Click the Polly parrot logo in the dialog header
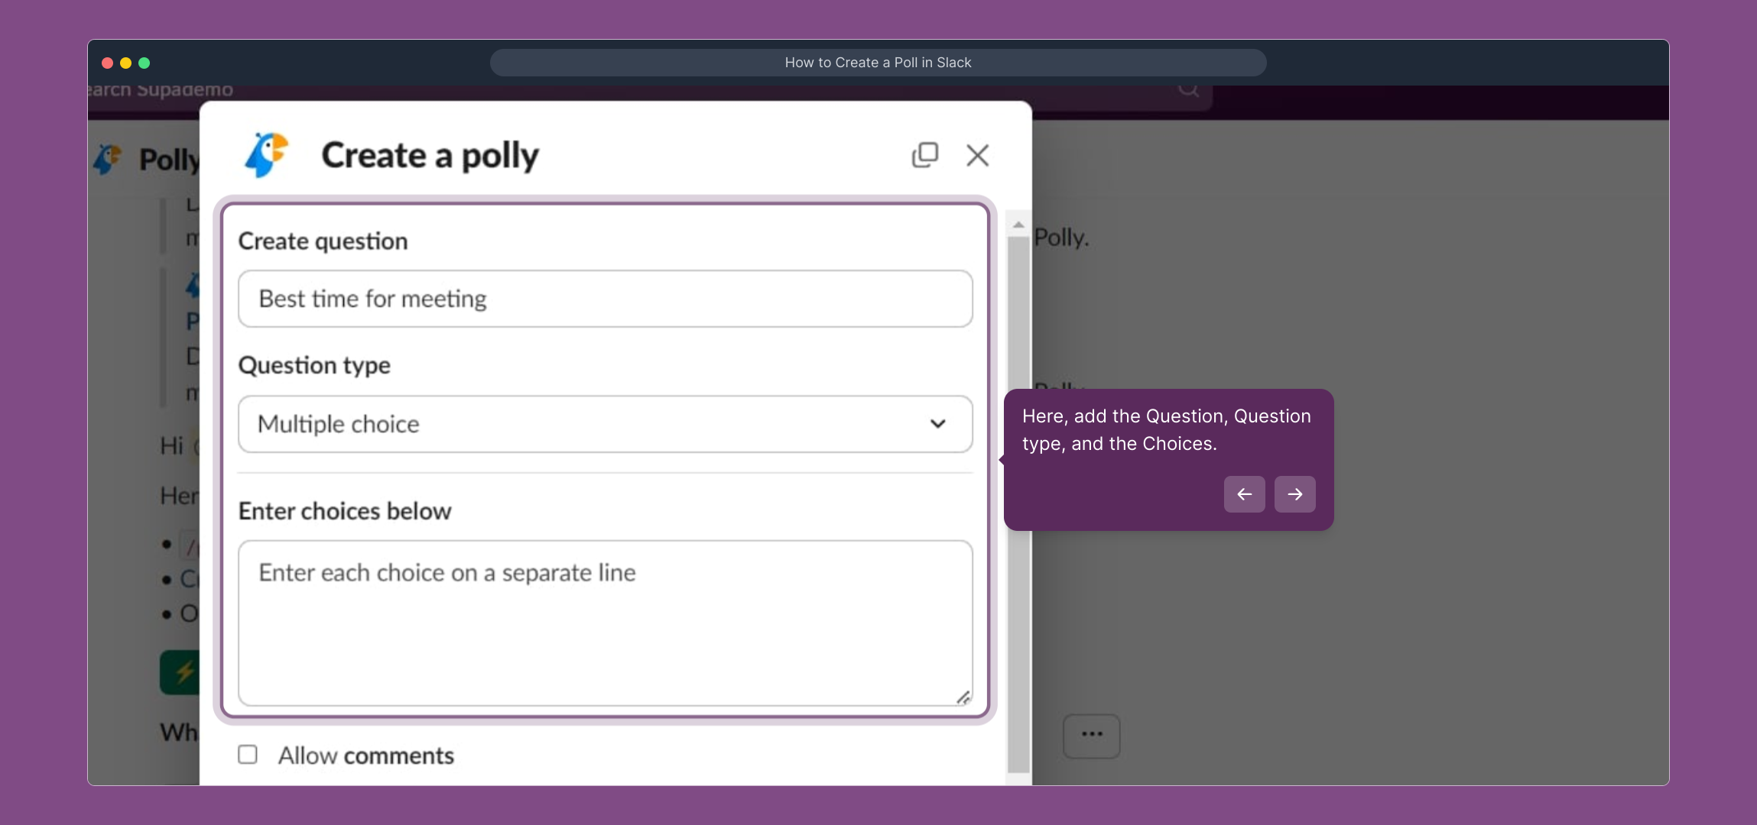The height and width of the screenshot is (825, 1757). click(x=267, y=154)
